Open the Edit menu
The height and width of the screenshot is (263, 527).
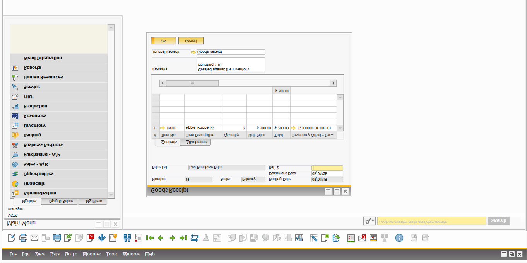click(26, 254)
